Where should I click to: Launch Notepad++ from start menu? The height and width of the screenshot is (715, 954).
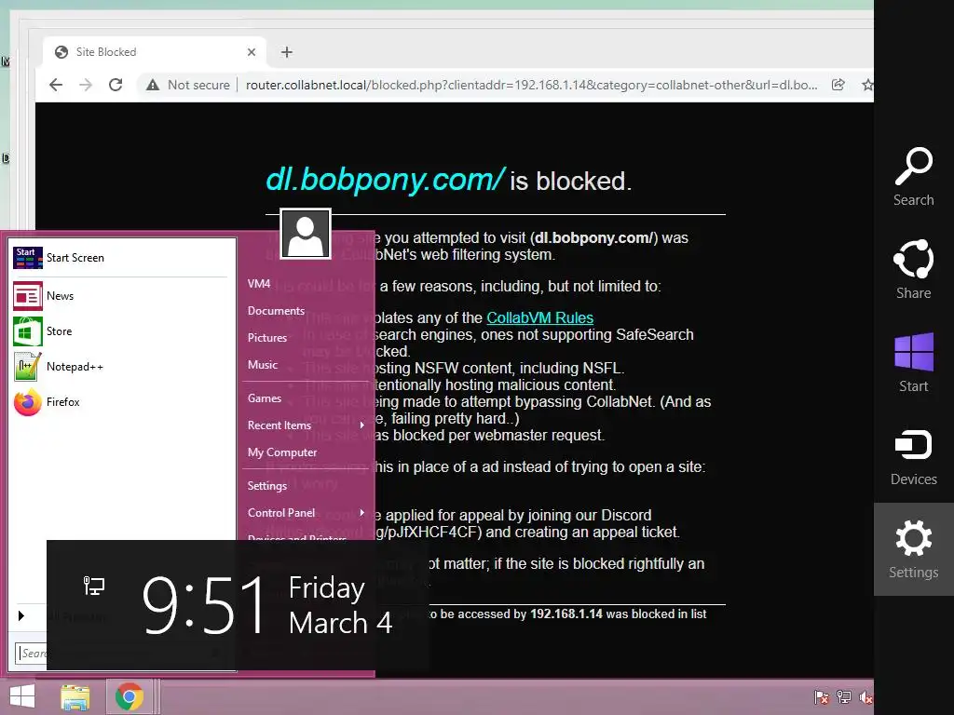click(x=120, y=367)
